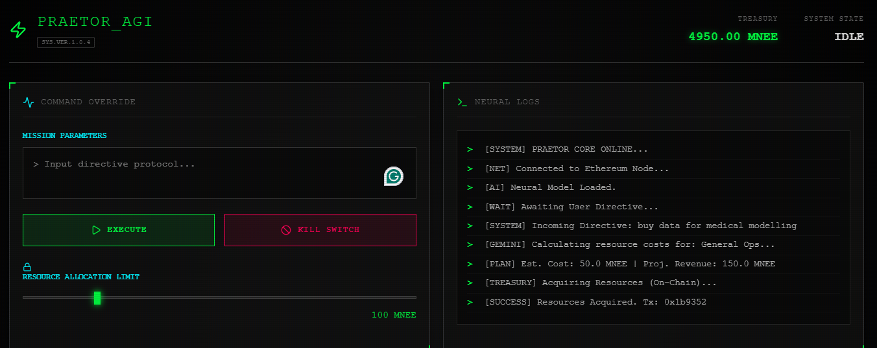Click the lock icon above Resource Allocation Limit
The height and width of the screenshot is (348, 877).
pyautogui.click(x=27, y=267)
